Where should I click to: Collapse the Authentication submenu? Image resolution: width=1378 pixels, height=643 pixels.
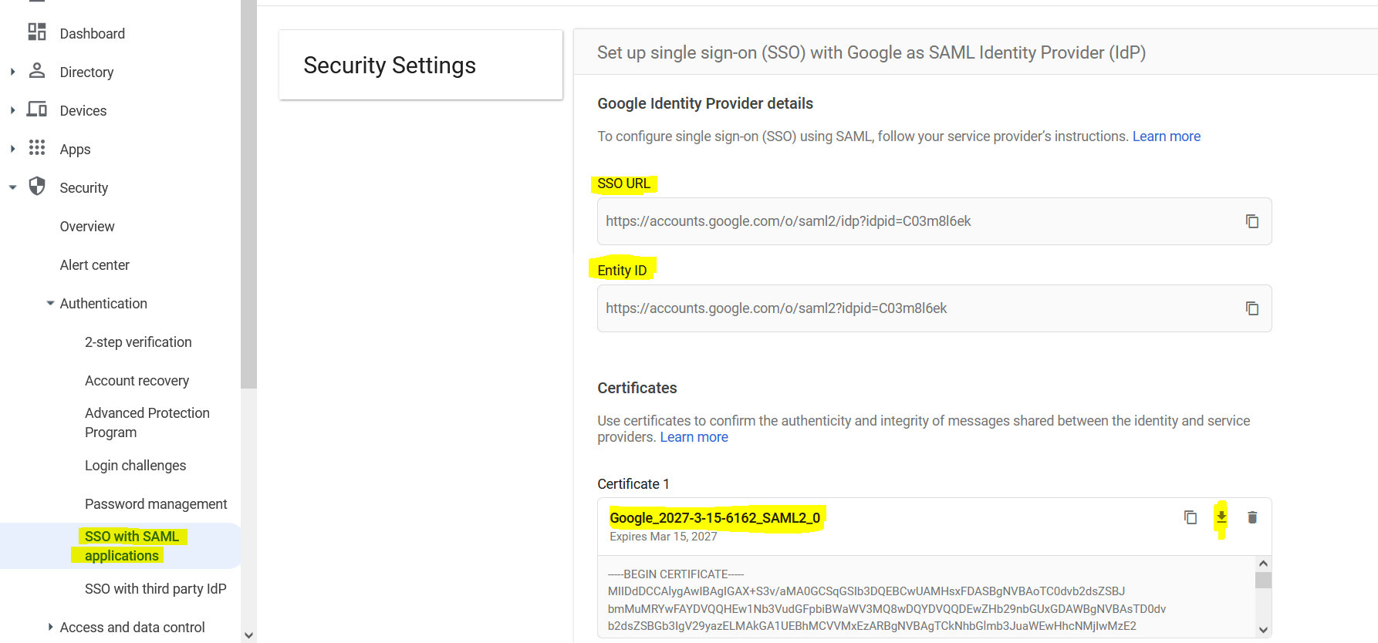[x=50, y=303]
